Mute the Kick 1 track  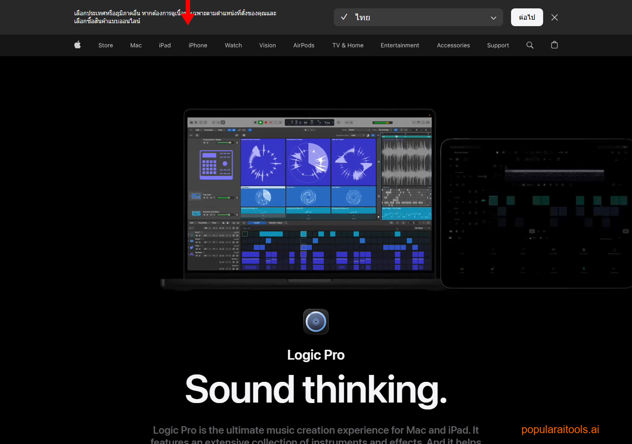(x=197, y=235)
